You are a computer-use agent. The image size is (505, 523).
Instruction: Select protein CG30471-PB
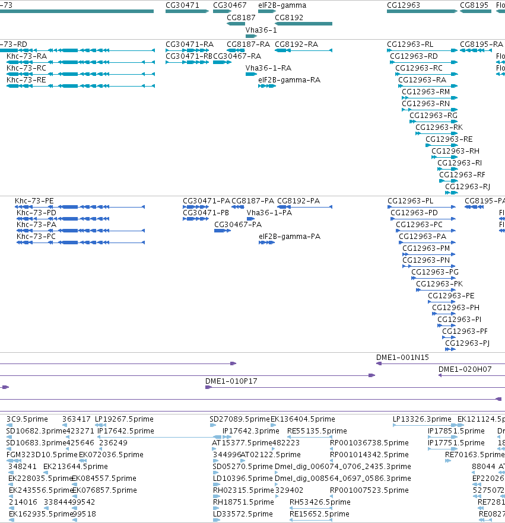point(205,213)
